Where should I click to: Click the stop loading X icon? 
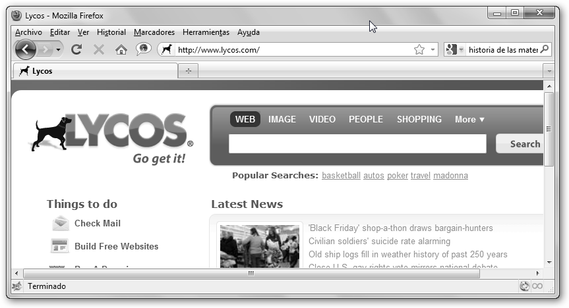[99, 49]
